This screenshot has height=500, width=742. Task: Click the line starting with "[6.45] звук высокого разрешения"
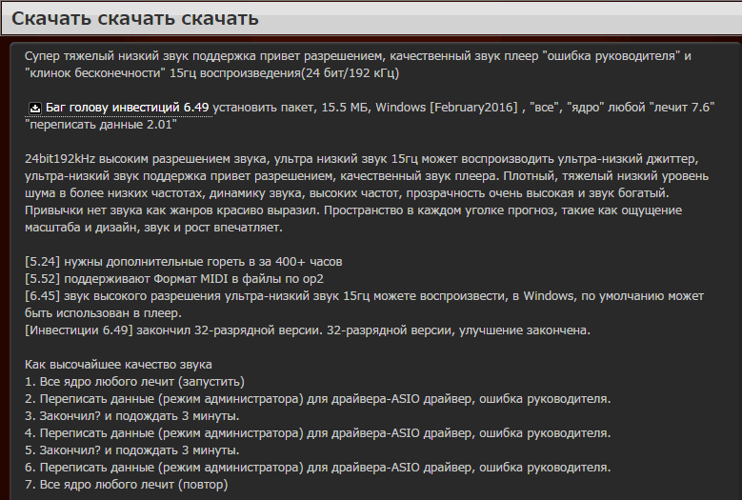point(365,304)
